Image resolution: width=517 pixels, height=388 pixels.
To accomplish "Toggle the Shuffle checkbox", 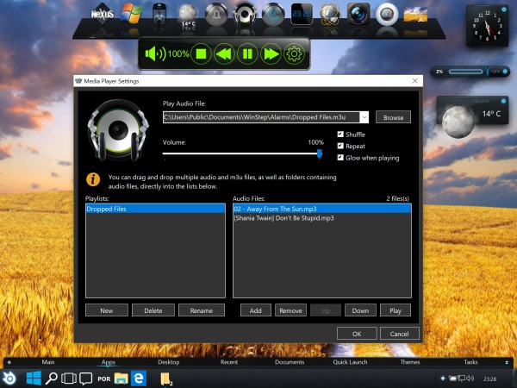I will click(340, 135).
